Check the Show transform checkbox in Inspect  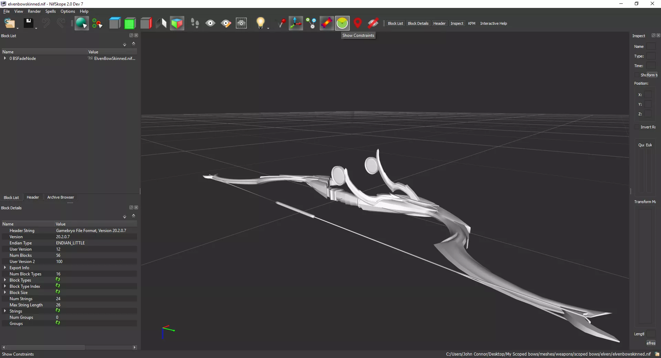637,75
